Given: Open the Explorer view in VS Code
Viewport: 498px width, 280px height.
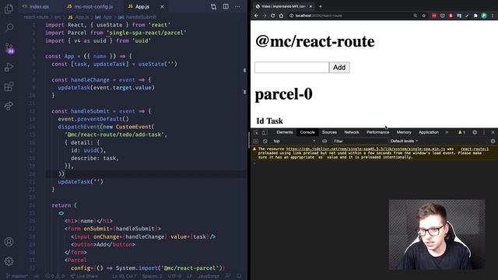Looking at the screenshot, I should 9,9.
